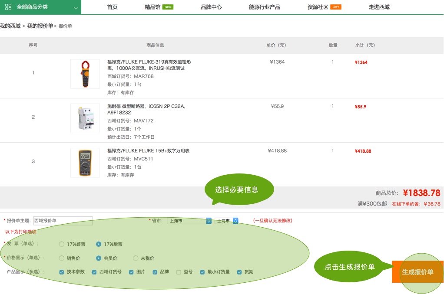Open the Schneider circuit breaker product image

[x=85, y=118]
